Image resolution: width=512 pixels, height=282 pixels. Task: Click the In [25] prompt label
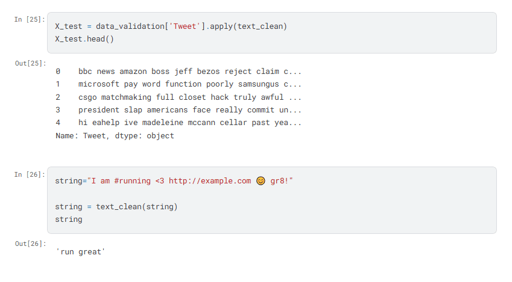tap(30, 19)
